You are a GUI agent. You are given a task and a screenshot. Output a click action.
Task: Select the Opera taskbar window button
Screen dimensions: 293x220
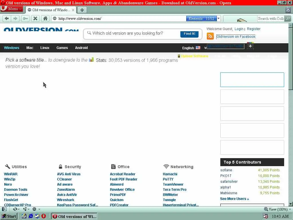(74, 217)
